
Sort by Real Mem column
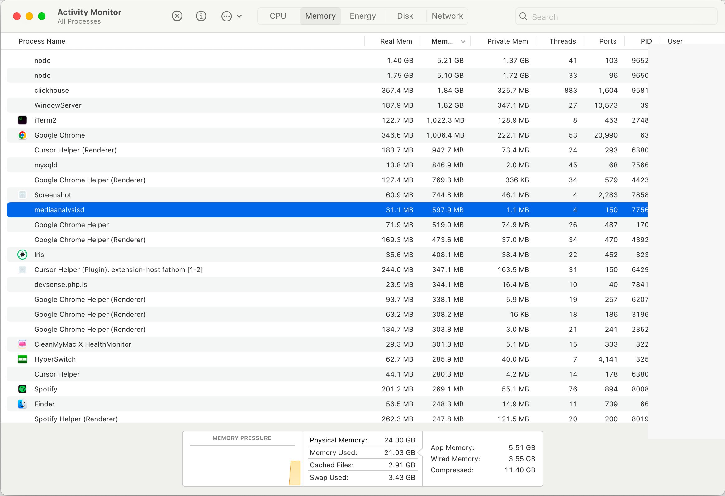click(396, 41)
